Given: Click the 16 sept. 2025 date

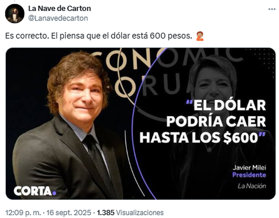Looking at the screenshot, I should pos(69,213).
